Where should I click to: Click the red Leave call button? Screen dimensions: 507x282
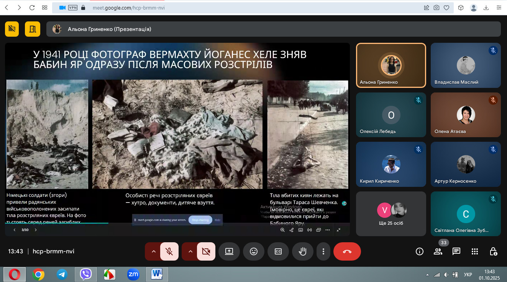(x=347, y=251)
